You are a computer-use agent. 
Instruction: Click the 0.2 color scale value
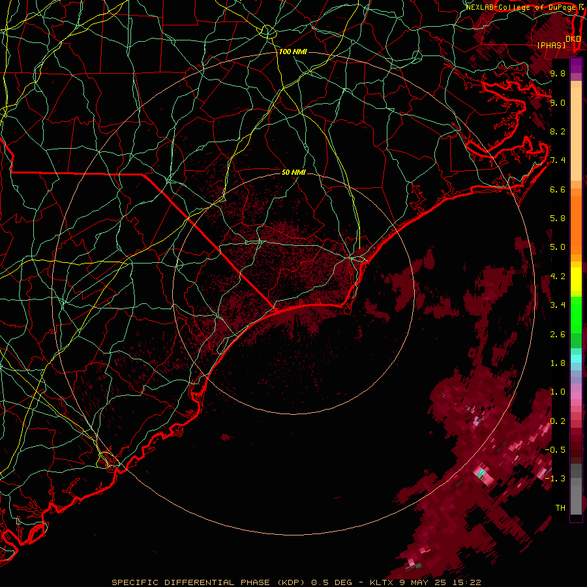pos(558,421)
